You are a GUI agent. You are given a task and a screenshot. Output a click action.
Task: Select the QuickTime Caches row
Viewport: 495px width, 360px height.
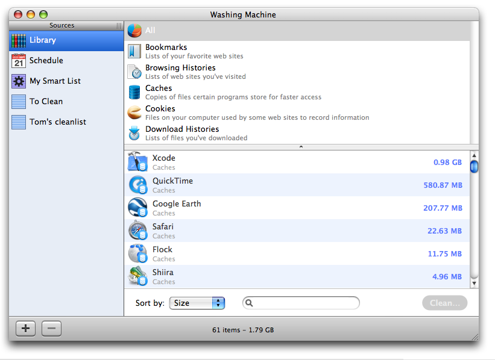[x=297, y=185]
